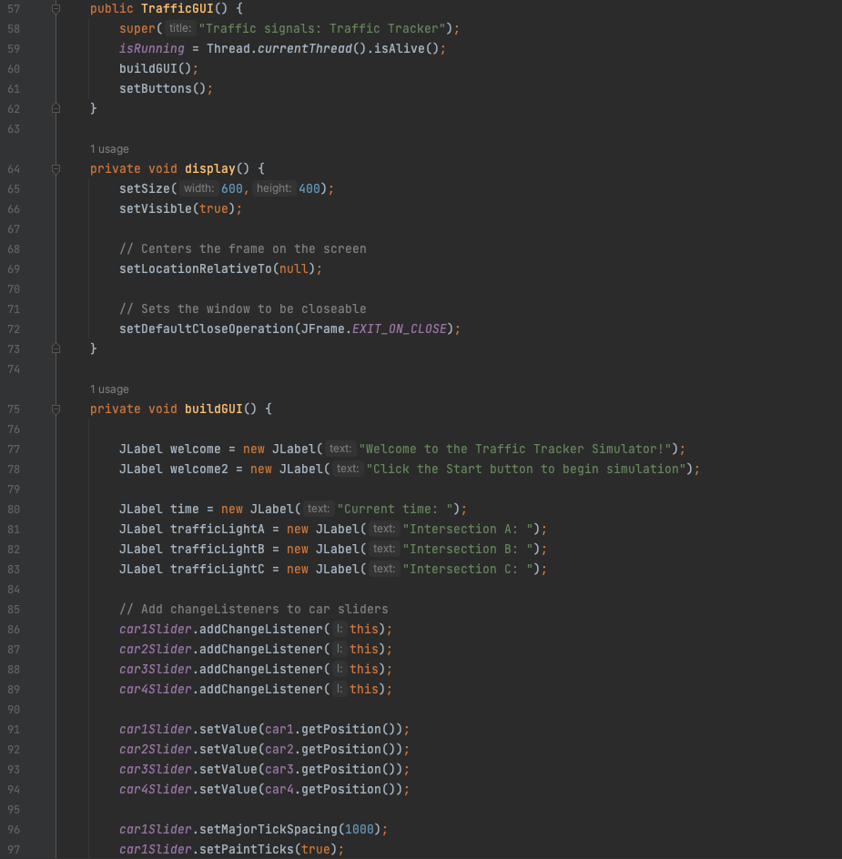Click comment 'Centers the frame on the screen'
This screenshot has height=859, width=842.
(x=243, y=248)
